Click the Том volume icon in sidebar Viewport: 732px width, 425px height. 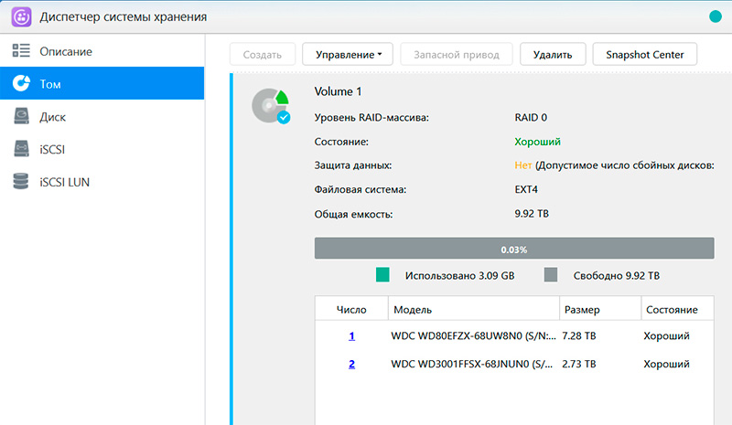click(21, 84)
